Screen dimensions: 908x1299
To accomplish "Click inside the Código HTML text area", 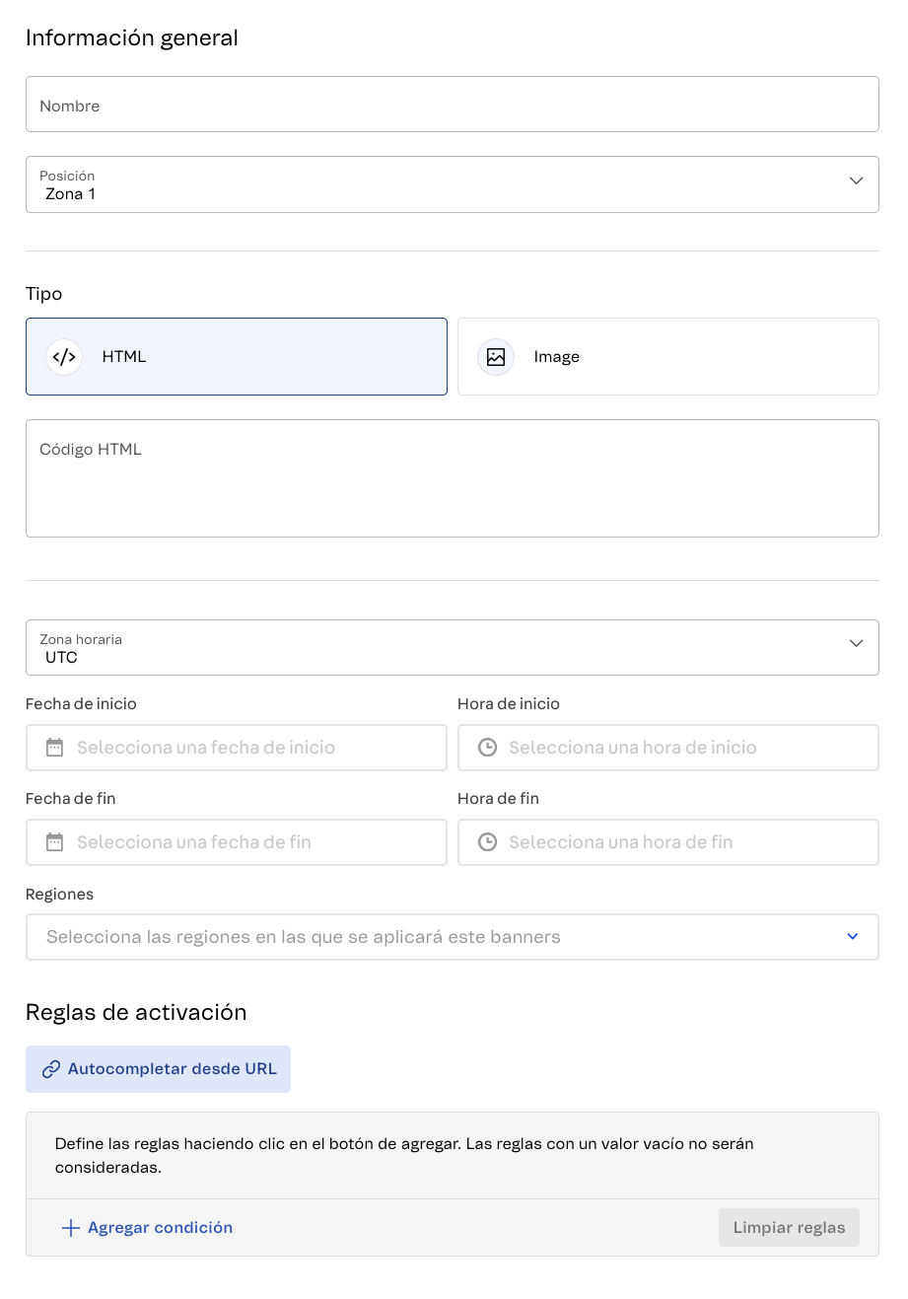I will tap(453, 478).
